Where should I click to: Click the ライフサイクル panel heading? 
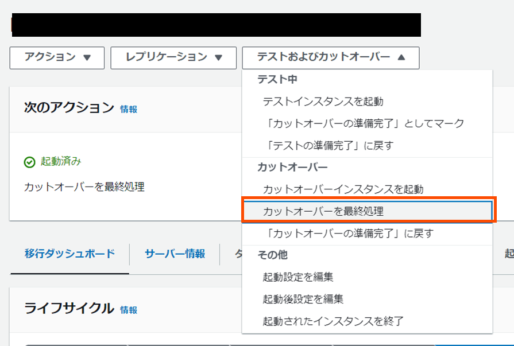69,308
